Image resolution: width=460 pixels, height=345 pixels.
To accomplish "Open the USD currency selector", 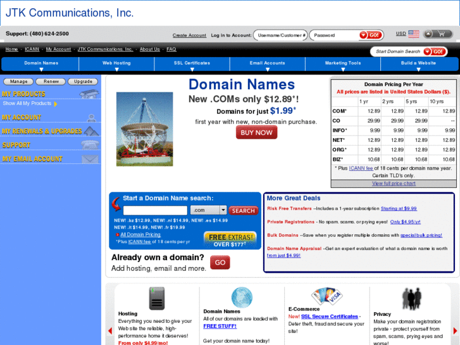I will 401,34.
